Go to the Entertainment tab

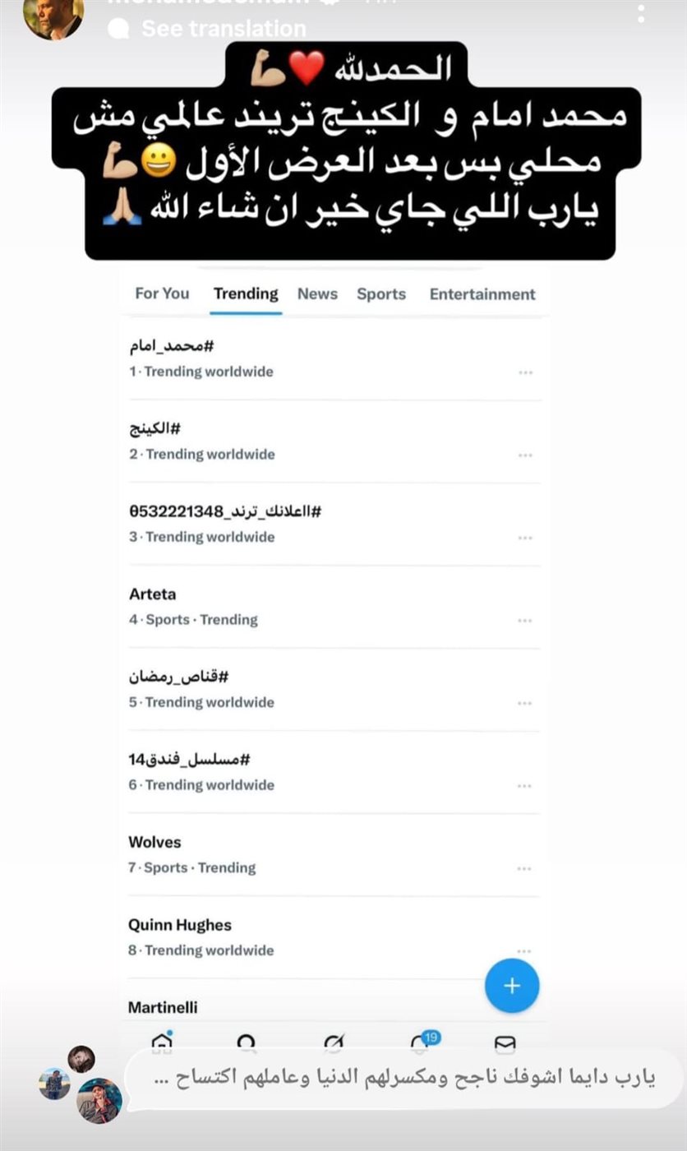click(x=482, y=294)
